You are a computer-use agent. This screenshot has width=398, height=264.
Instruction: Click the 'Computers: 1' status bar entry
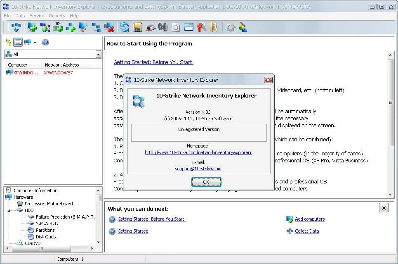pos(70,259)
